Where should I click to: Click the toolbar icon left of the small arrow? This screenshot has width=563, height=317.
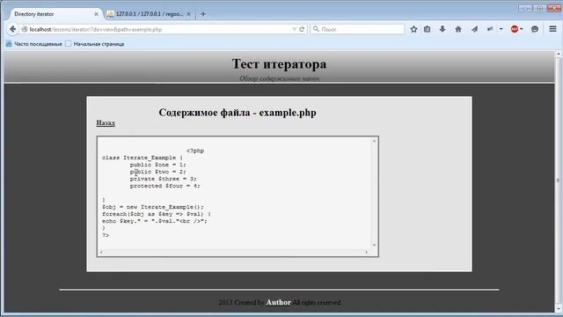pos(490,29)
